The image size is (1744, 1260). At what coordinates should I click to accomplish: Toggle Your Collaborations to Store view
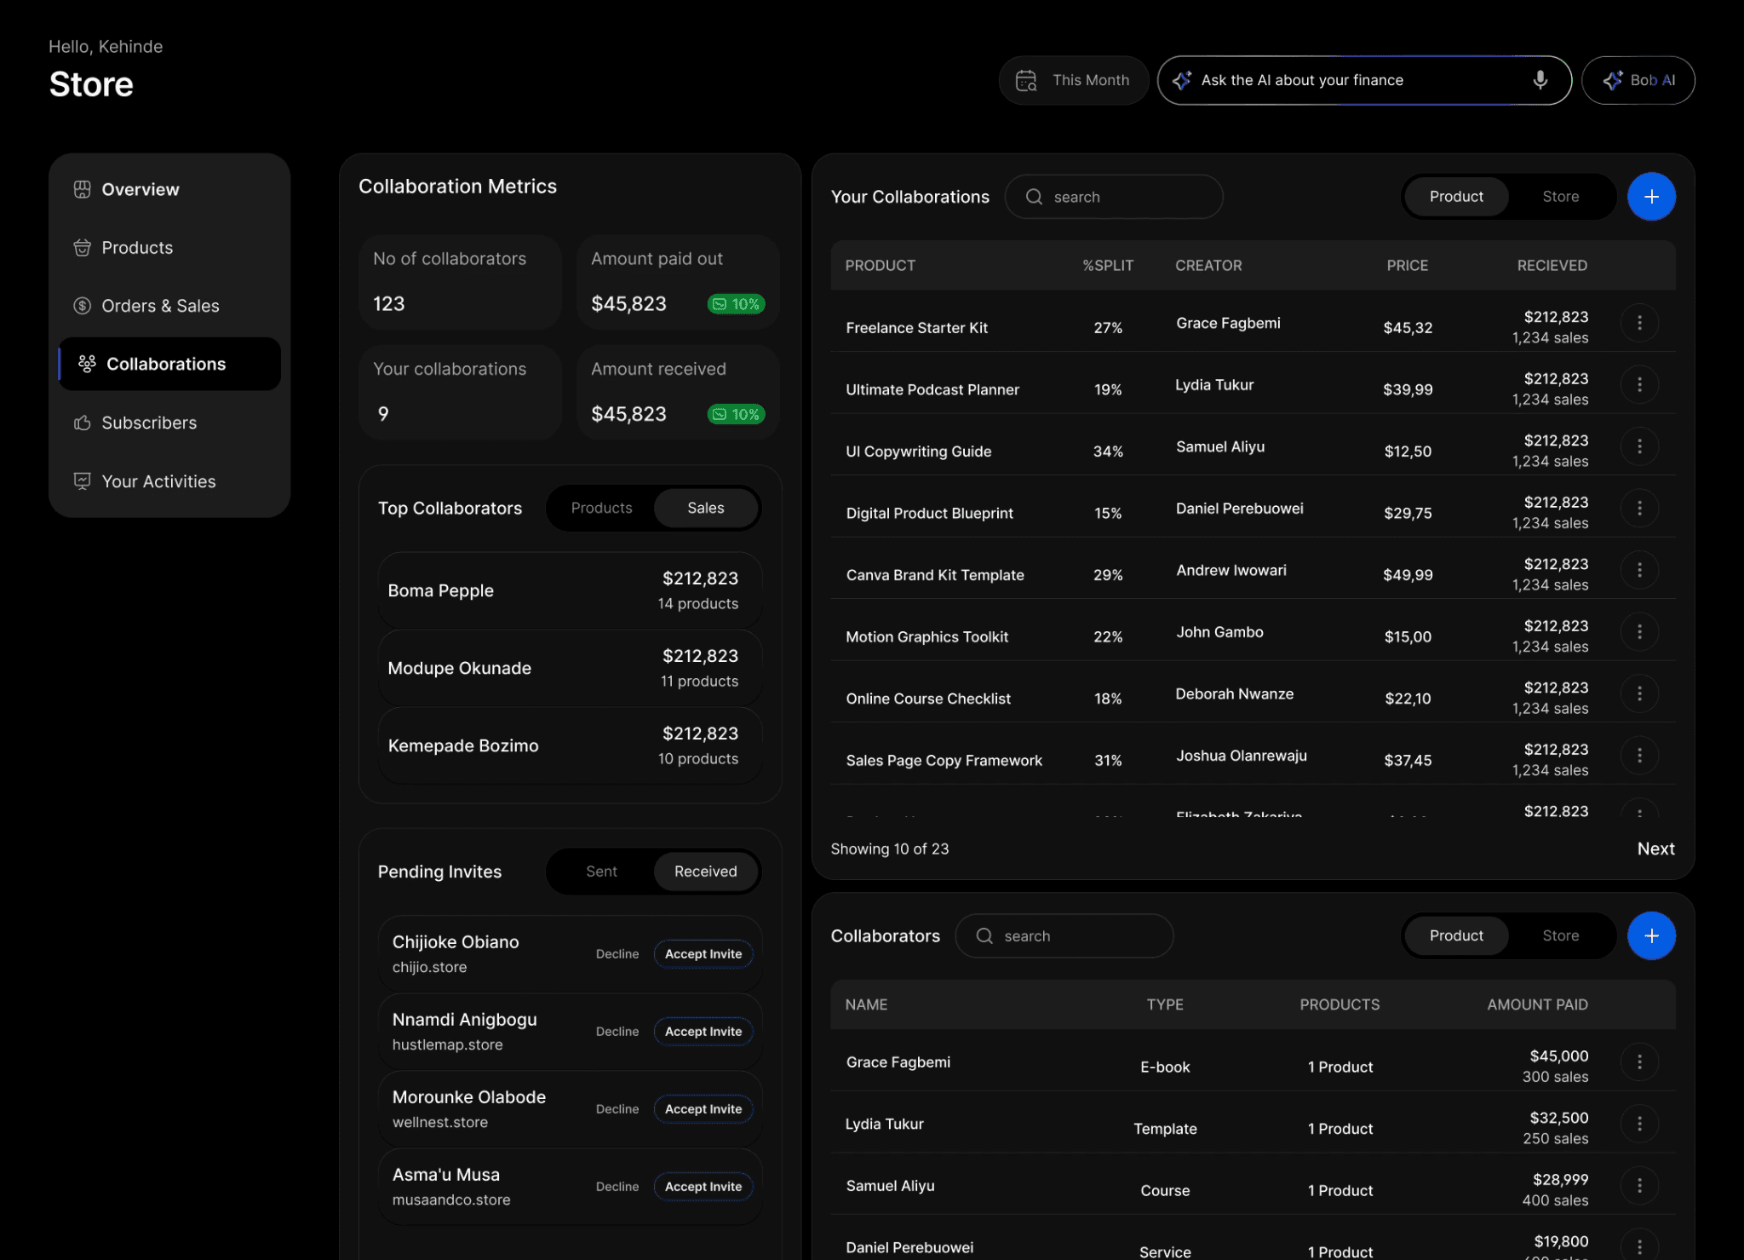coord(1560,197)
